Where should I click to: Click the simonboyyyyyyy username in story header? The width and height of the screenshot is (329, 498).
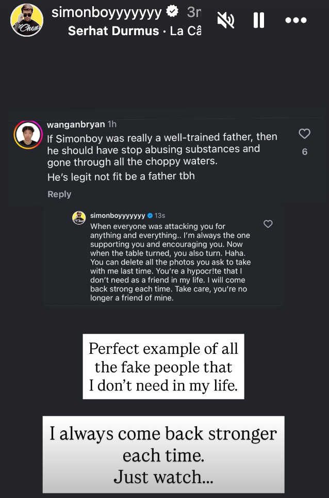(x=107, y=12)
